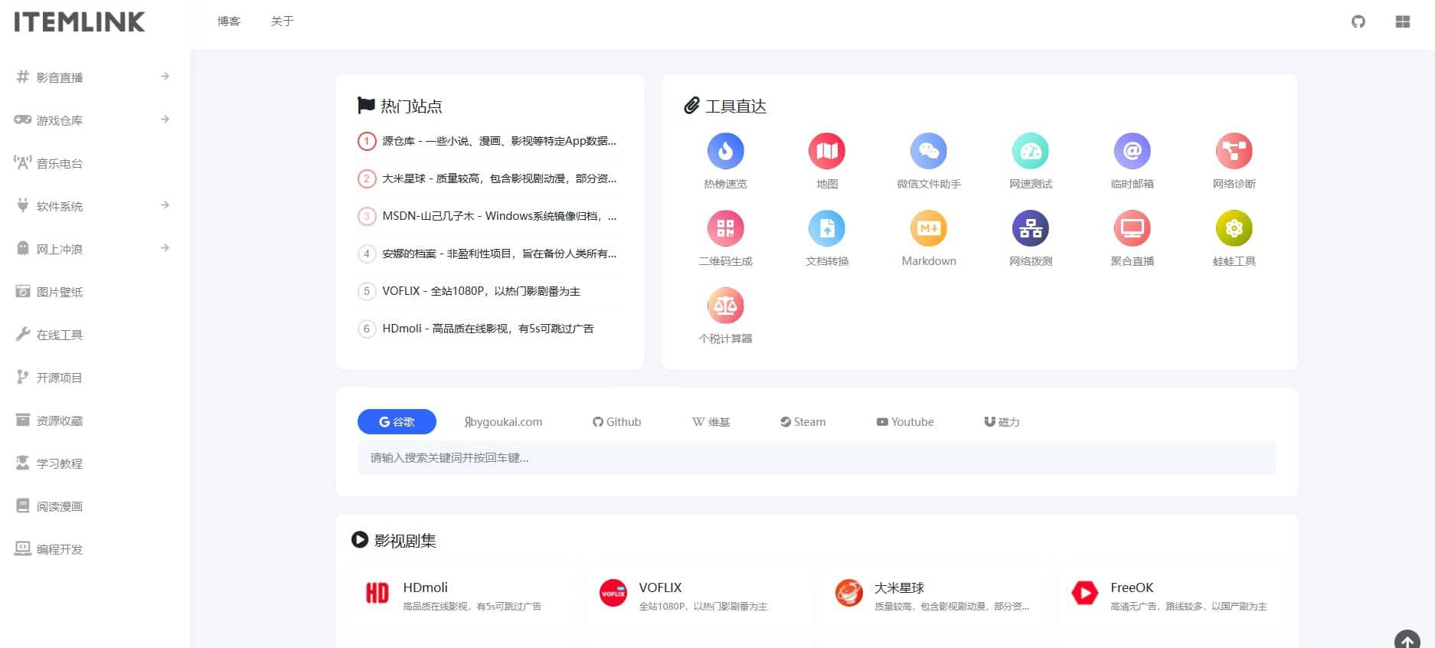This screenshot has width=1435, height=648.
Task: Open the 地图 map tool icon
Action: point(827,151)
